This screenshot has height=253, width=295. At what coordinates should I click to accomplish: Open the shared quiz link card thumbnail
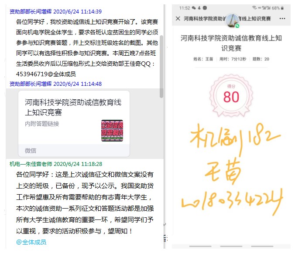pos(112,130)
